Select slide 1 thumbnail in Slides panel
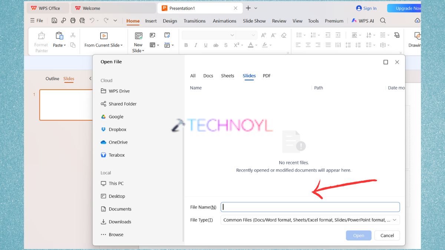This screenshot has height=250, width=445. click(66, 105)
